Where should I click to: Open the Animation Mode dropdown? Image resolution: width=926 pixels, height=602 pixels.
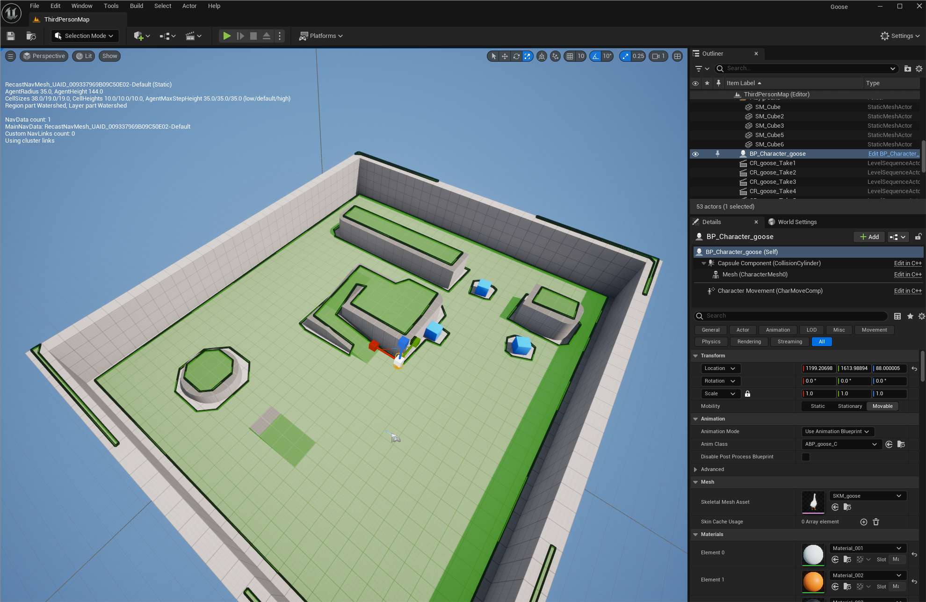pyautogui.click(x=838, y=432)
